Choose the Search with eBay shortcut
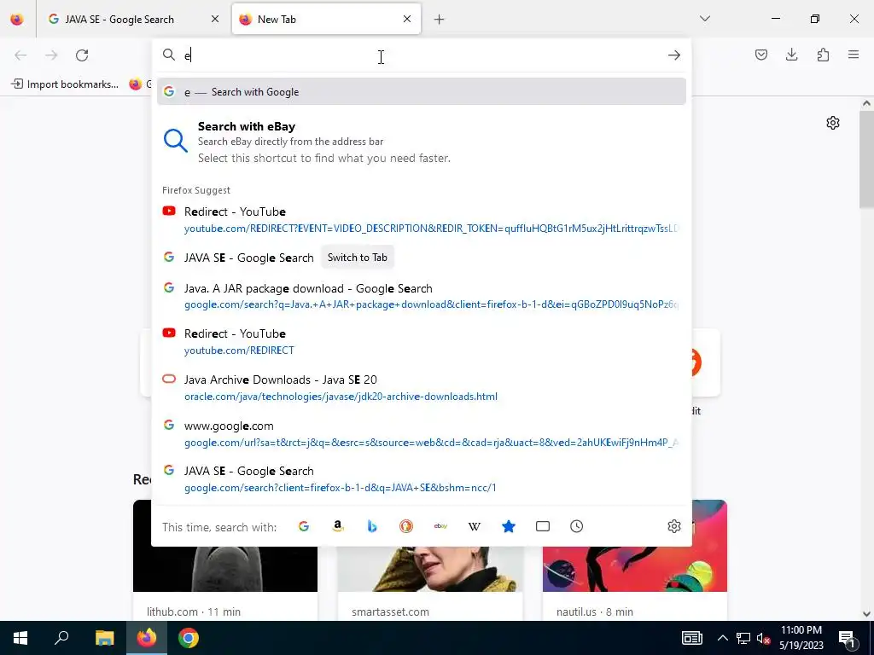The image size is (874, 655). click(422, 142)
